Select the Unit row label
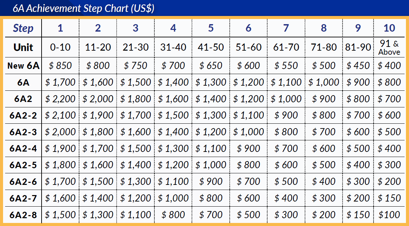Viewport: 409px width, 226px height. 23,47
